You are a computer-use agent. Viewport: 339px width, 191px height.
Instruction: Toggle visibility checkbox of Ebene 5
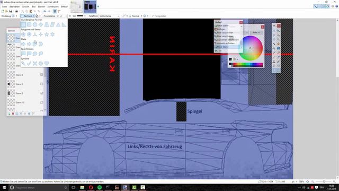point(42,93)
